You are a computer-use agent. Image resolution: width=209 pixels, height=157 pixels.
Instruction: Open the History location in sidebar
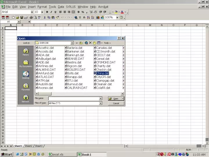[x=26, y=52]
